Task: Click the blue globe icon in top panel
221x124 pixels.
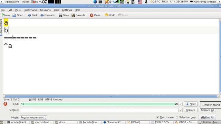Action: point(95,2)
